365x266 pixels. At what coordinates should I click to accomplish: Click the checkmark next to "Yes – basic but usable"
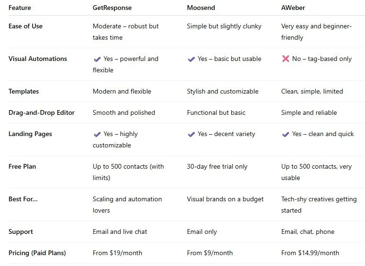pyautogui.click(x=191, y=59)
